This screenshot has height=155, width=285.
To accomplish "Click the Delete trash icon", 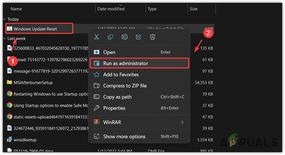I will tap(153, 37).
